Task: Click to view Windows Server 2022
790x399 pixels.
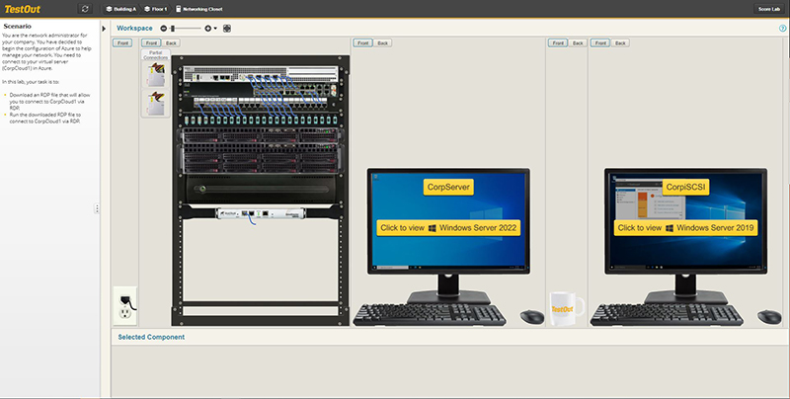Action: (x=448, y=228)
